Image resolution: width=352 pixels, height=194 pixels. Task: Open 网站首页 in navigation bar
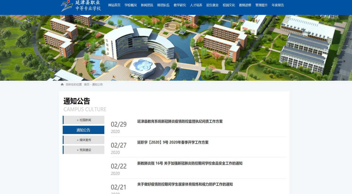114,5
